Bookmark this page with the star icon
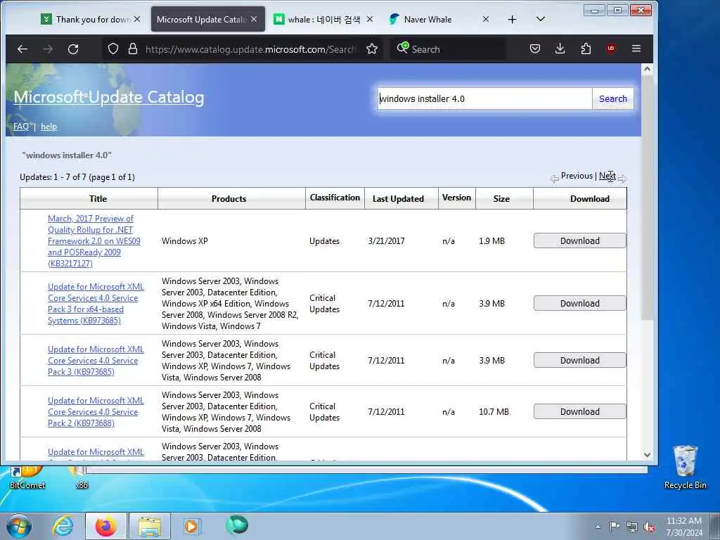Image resolution: width=720 pixels, height=540 pixels. [372, 49]
